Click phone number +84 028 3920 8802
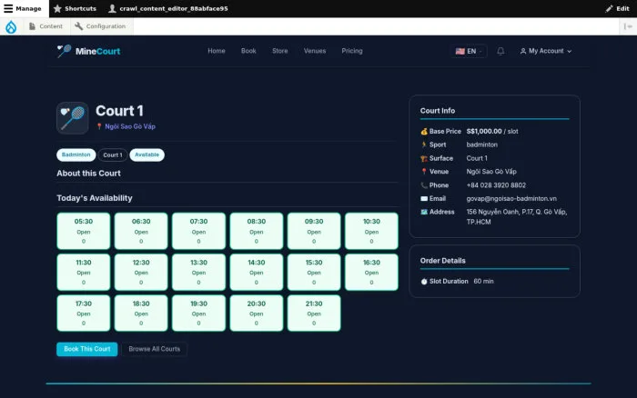 click(496, 185)
